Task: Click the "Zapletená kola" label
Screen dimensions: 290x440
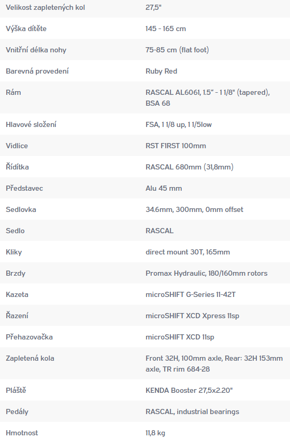Action: (30, 358)
